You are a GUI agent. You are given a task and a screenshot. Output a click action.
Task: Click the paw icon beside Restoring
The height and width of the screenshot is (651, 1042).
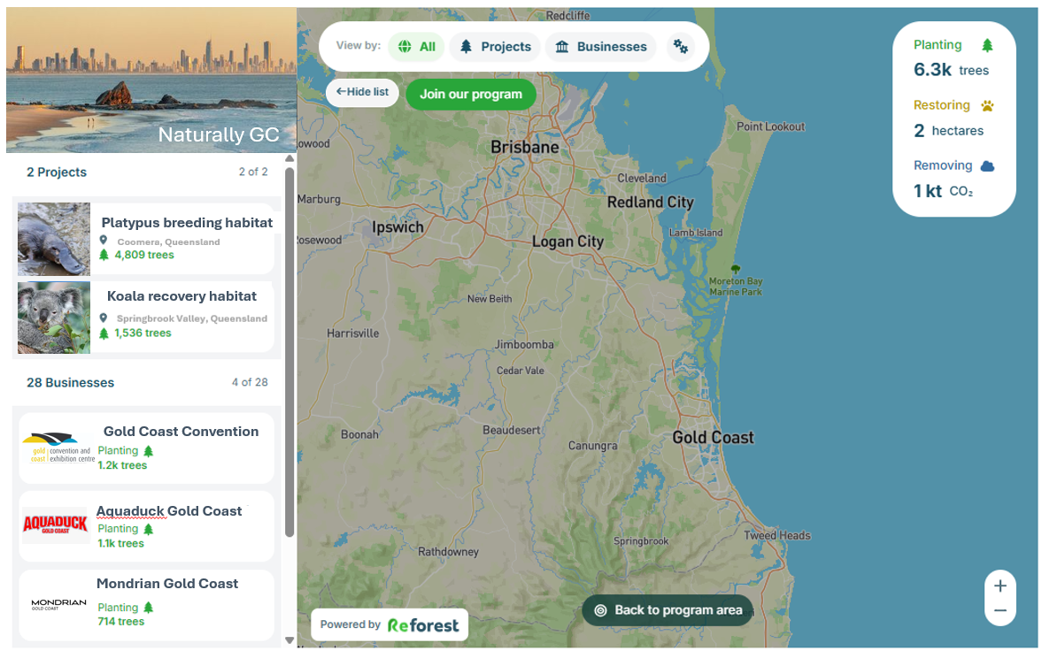click(987, 105)
